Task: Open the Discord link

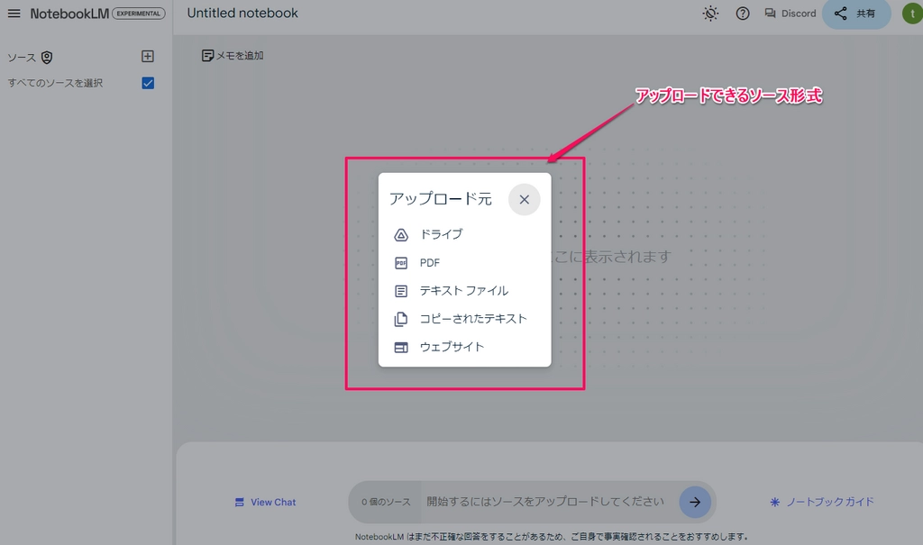Action: [790, 14]
